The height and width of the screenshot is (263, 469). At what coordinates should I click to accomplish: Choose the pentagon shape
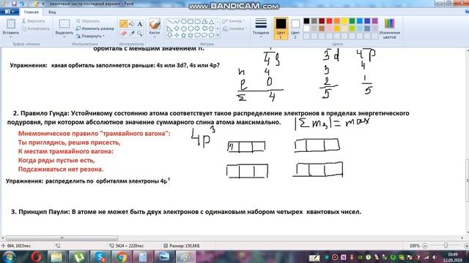point(184,28)
